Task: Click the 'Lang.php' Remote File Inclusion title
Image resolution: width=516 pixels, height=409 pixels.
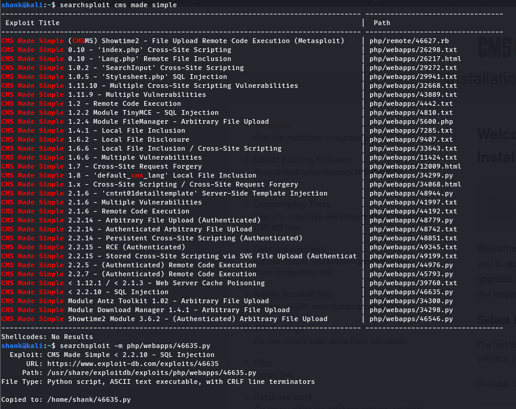Action: tap(116, 59)
